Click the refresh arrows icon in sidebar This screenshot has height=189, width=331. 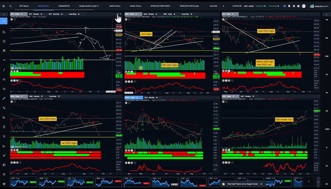[4, 136]
